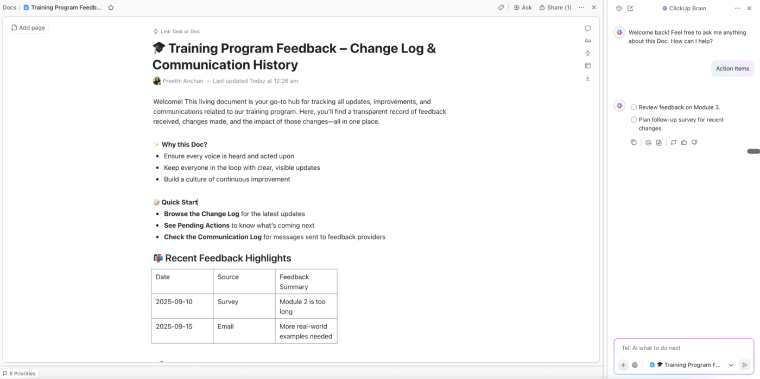Select the 'Source' table header cell
760x379 pixels.
pyautogui.click(x=244, y=281)
